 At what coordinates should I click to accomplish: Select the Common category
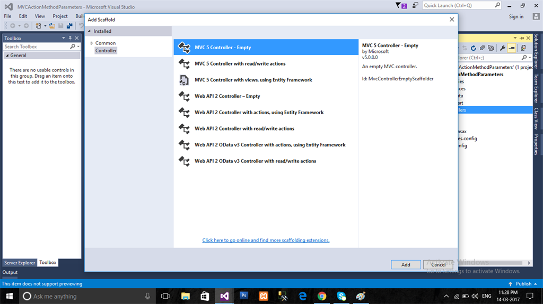click(x=106, y=43)
